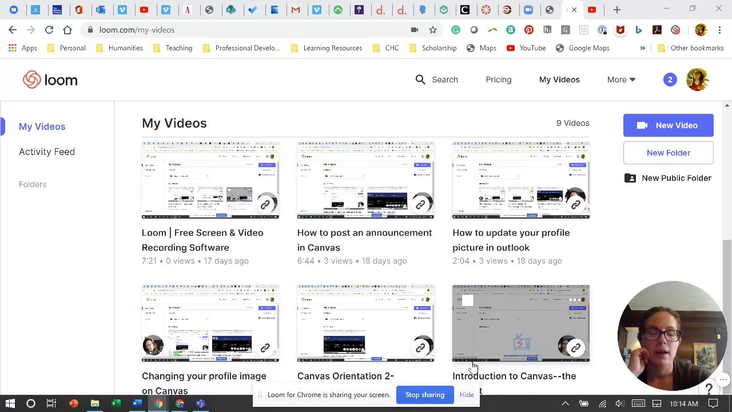Open the announcement in Canvas video thumbnail
The height and width of the screenshot is (412, 732).
coord(366,180)
